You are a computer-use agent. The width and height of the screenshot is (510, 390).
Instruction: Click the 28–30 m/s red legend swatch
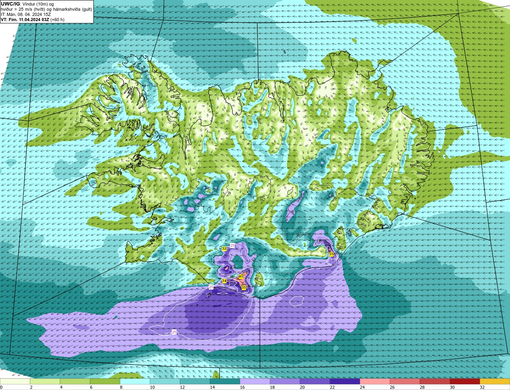click(x=435, y=382)
